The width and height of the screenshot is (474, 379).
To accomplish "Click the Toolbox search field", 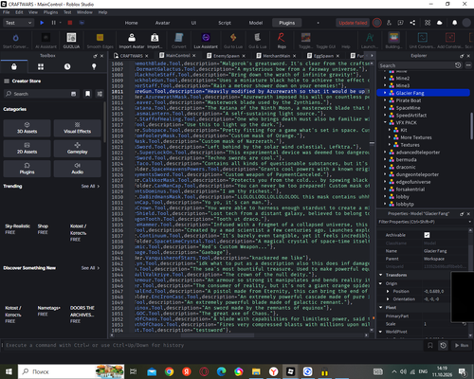I will [x=42, y=94].
